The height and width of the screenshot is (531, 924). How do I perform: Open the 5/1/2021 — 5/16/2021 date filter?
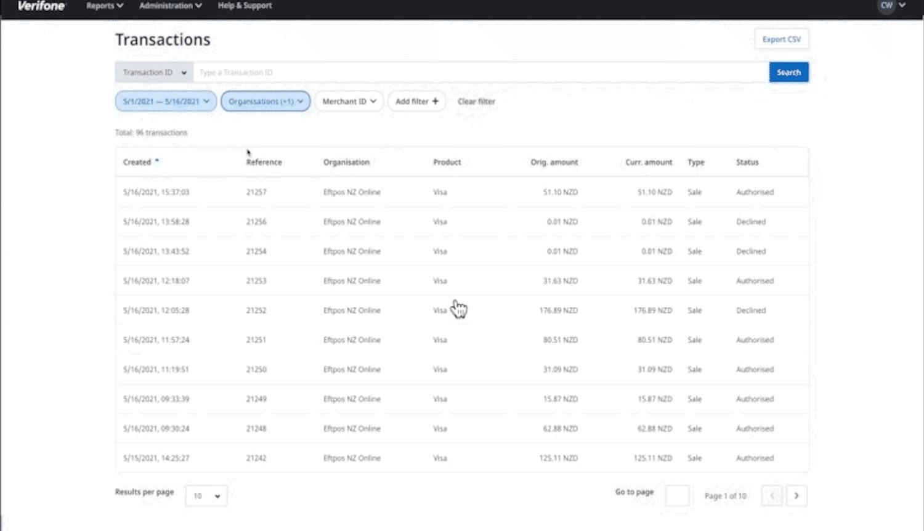(x=166, y=101)
